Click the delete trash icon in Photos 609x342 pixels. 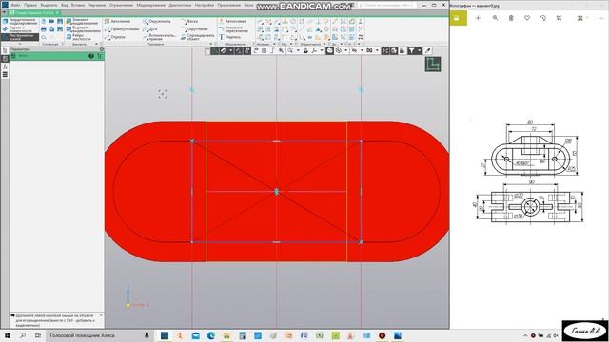pos(511,18)
